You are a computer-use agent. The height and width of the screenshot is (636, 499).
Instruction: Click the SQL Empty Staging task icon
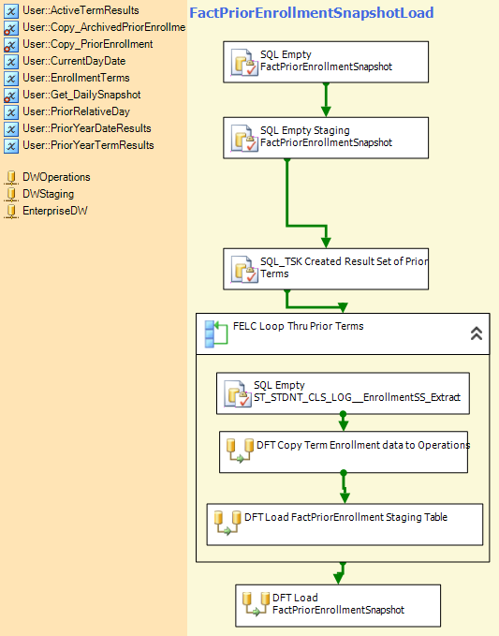coord(244,139)
